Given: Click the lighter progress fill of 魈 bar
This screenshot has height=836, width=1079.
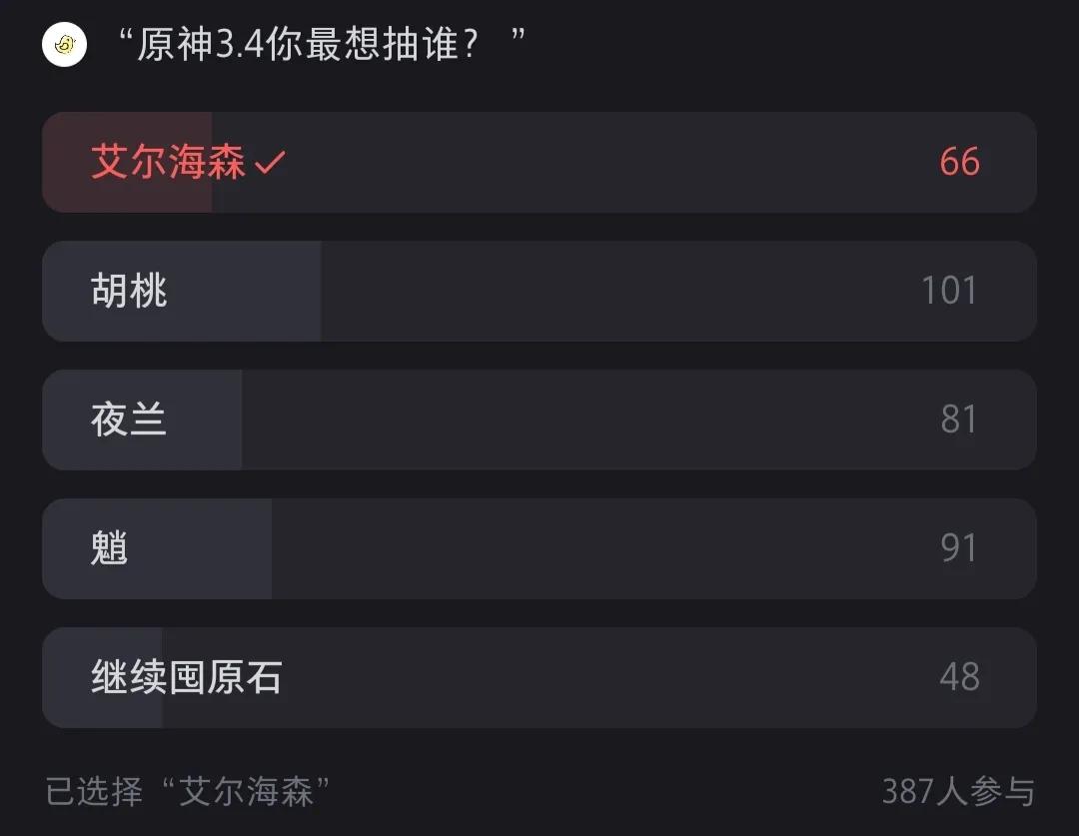Looking at the screenshot, I should [157, 549].
